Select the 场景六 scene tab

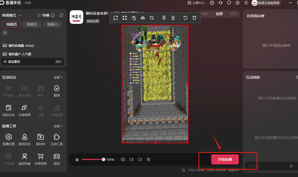52,24
